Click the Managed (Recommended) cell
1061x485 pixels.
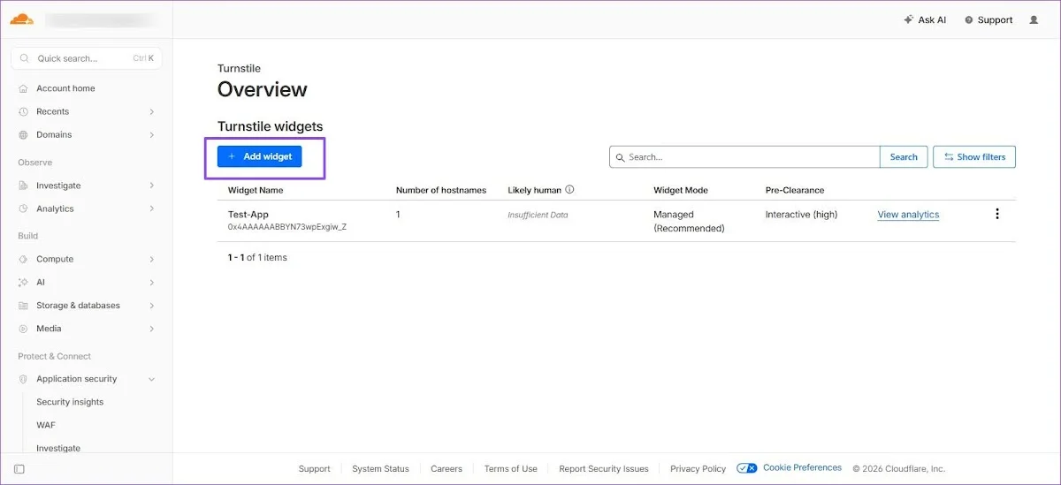(689, 221)
